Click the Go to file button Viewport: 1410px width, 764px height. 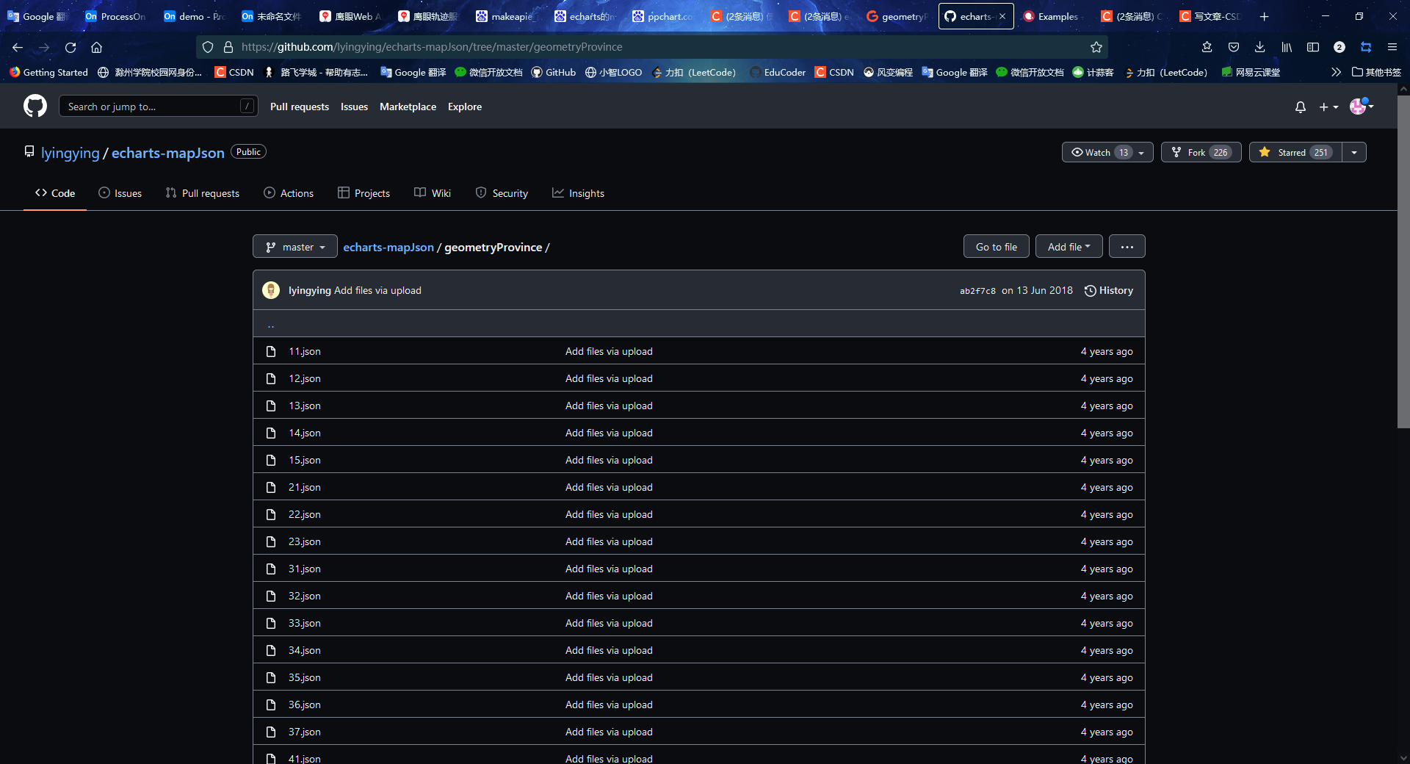tap(997, 247)
